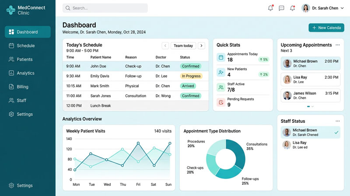This screenshot has width=350, height=196.
Task: Click the Friday peak point on visits chart
Action: [x=138, y=143]
